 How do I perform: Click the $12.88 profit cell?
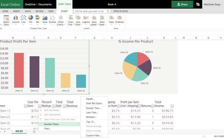[x=135, y=117]
